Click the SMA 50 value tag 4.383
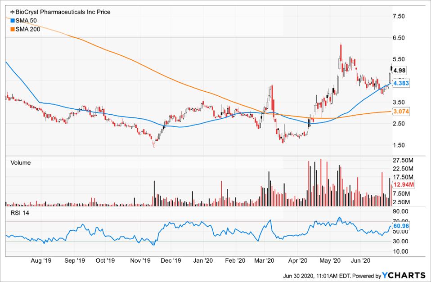Image resolution: width=431 pixels, height=282 pixels. coord(401,83)
